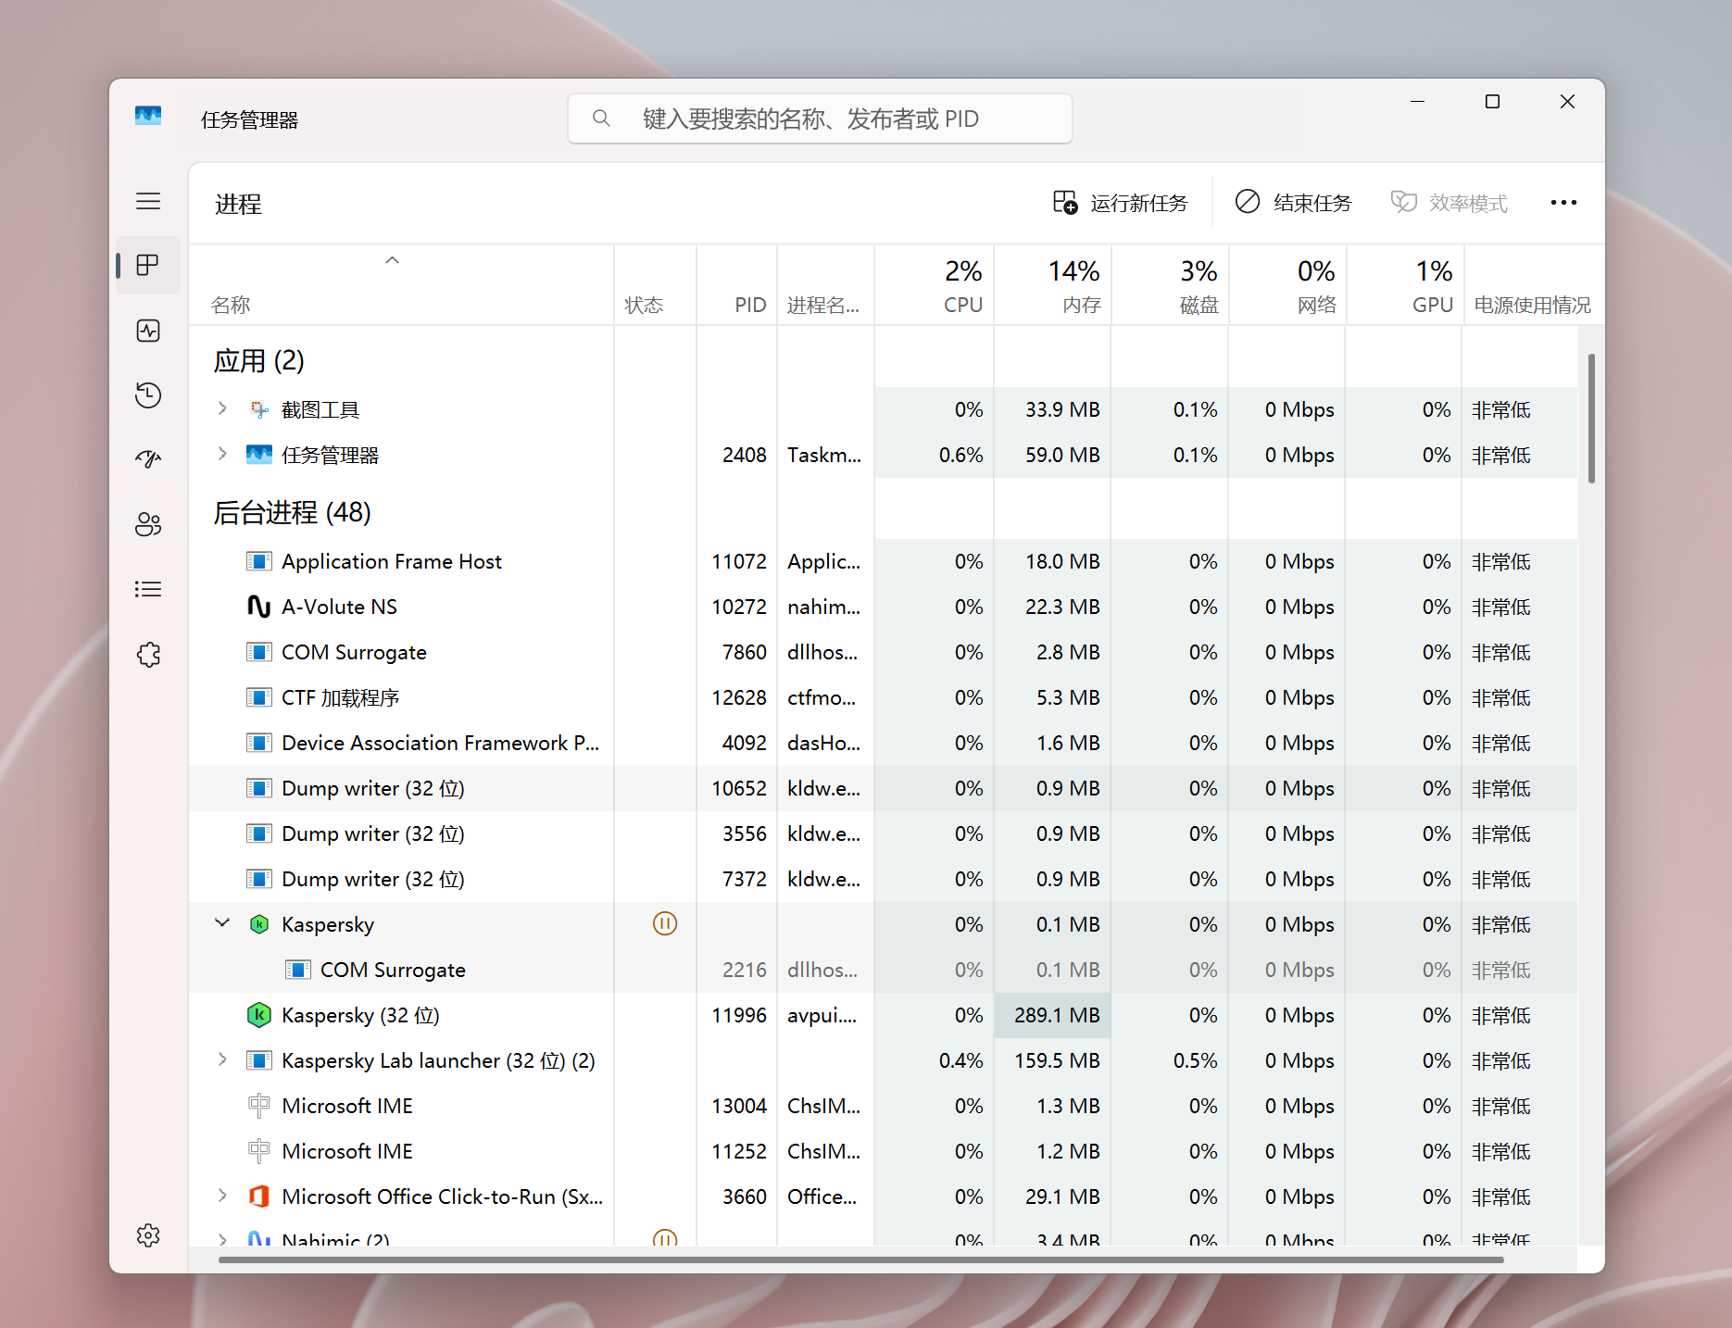
Task: Sort by the 进程名 column header
Action: click(x=825, y=285)
